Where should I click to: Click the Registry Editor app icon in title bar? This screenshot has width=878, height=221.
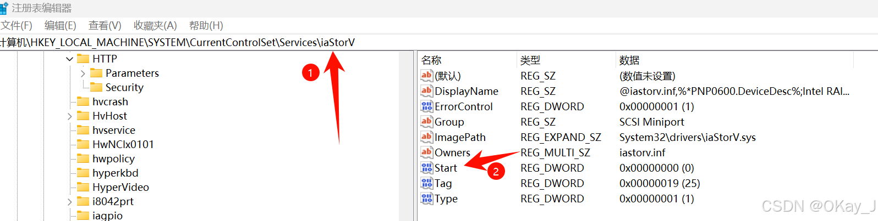[x=4, y=8]
